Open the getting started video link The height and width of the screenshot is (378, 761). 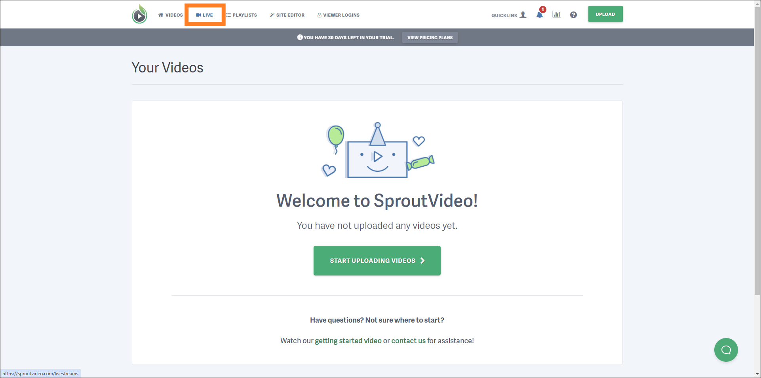pos(348,341)
